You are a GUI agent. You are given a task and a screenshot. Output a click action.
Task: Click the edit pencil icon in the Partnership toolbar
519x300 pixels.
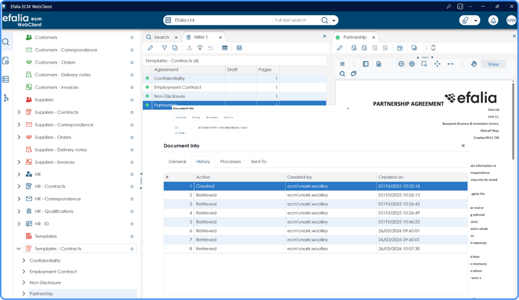point(340,48)
